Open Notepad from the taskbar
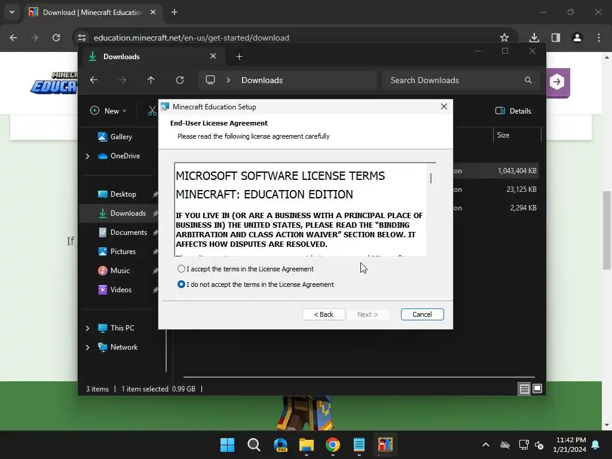This screenshot has height=459, width=612. [359, 445]
